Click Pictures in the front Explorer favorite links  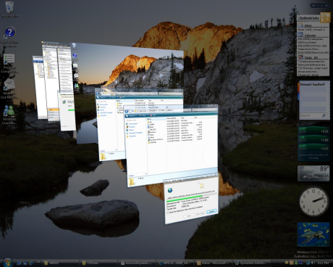click(132, 127)
